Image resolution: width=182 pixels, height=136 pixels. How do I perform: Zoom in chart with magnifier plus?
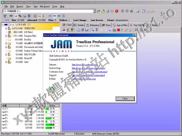pos(127,30)
